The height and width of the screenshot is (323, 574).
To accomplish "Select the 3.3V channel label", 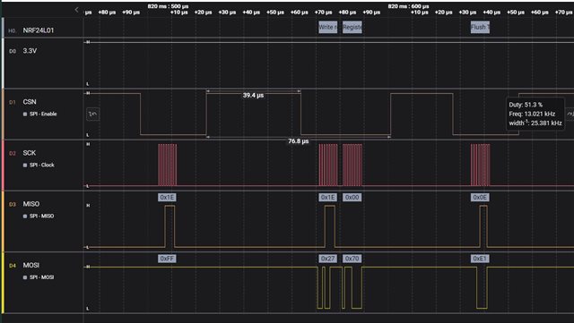I will coord(30,51).
